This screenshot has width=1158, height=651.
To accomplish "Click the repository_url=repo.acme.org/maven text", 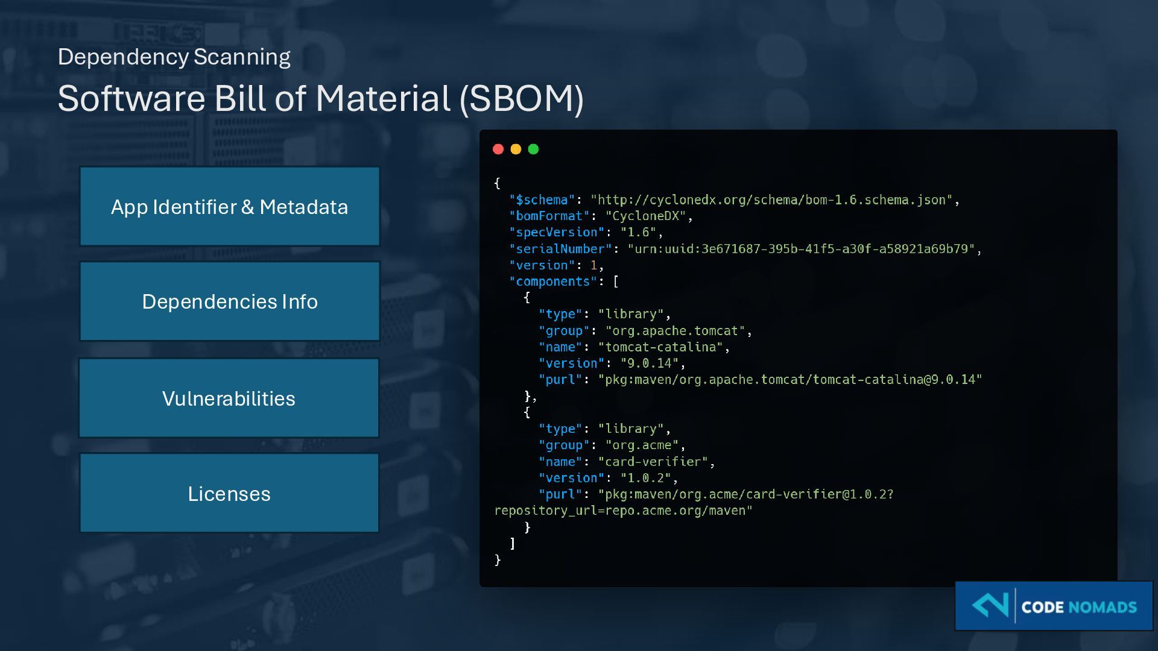I will [623, 511].
